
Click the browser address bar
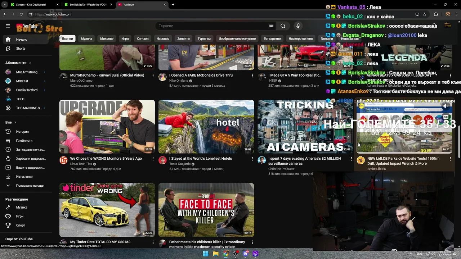pos(223,14)
